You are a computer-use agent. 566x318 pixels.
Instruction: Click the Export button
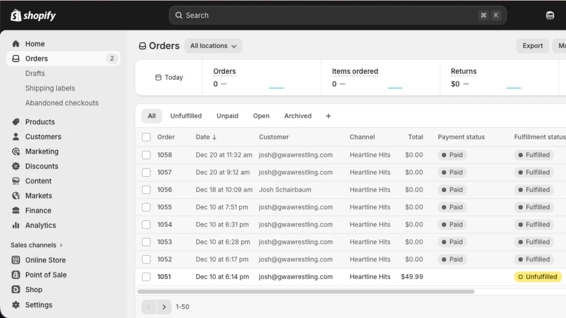[x=533, y=46]
